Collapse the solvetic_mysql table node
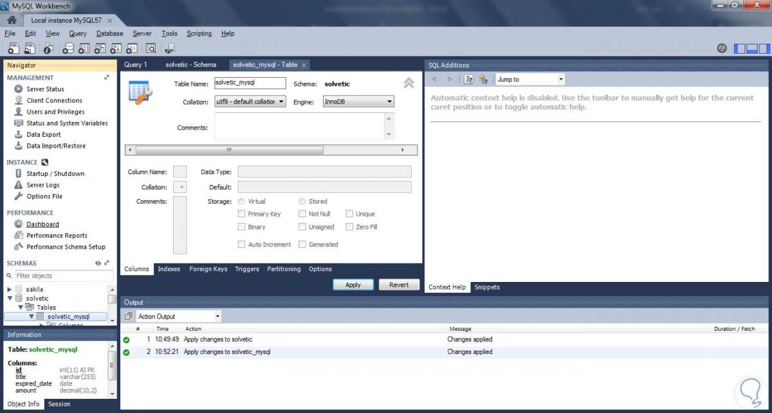This screenshot has width=772, height=413. point(31,317)
